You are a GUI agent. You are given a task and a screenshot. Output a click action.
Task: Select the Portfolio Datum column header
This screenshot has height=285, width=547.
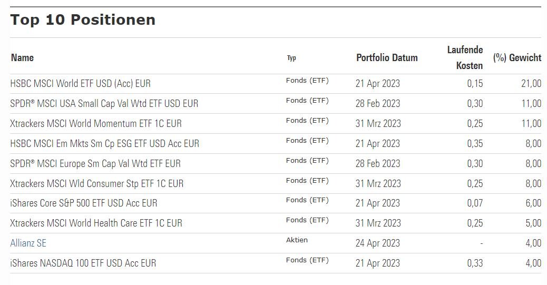click(x=387, y=58)
